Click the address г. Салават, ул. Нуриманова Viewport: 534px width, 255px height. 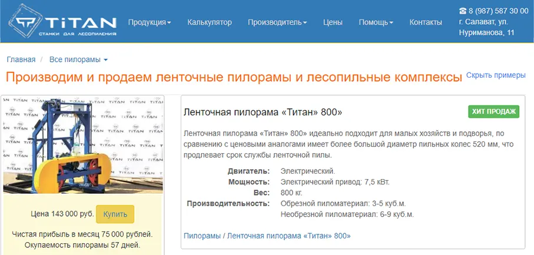click(487, 27)
